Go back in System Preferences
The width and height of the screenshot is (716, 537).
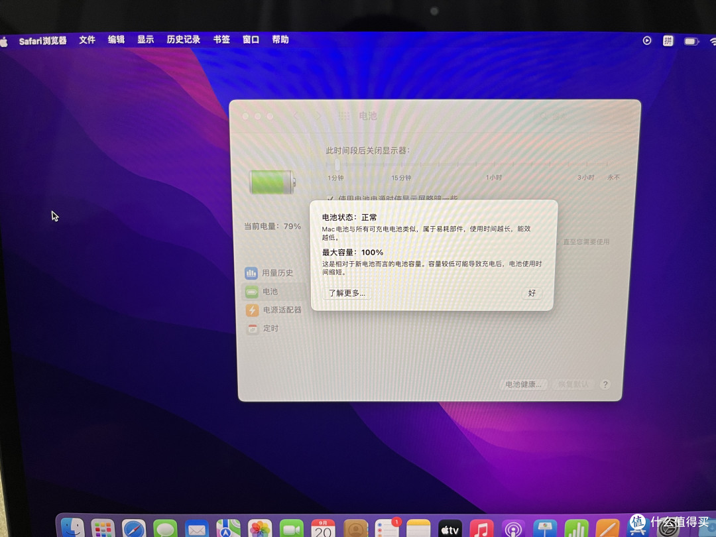tap(296, 116)
